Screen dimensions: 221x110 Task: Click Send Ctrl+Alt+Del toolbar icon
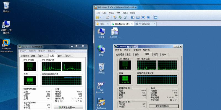coord(107,17)
